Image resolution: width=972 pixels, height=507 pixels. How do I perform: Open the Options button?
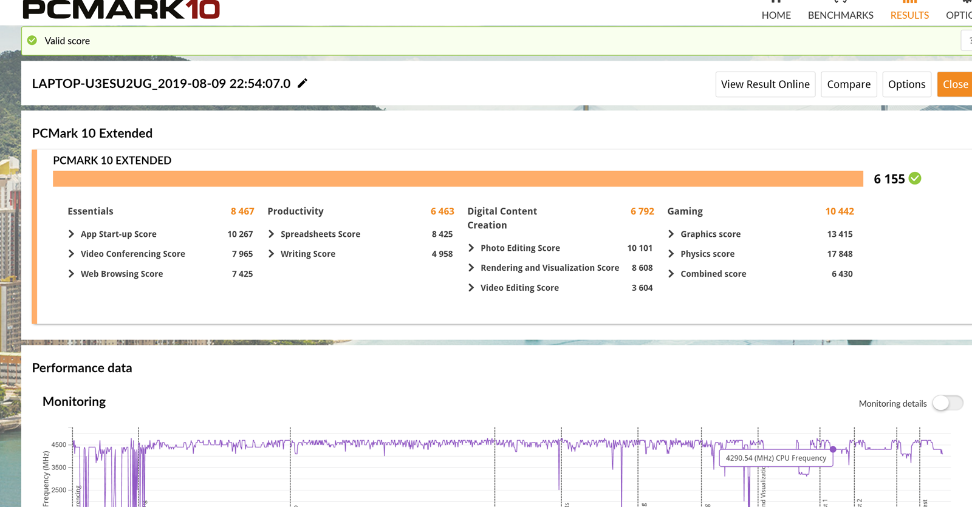906,84
